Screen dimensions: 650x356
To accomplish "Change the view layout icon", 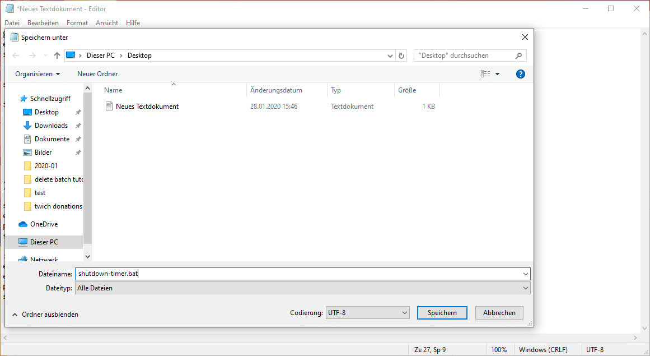I will (485, 74).
